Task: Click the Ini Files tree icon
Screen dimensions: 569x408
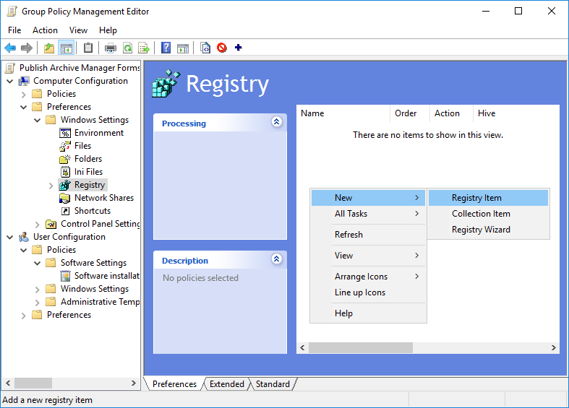Action: click(65, 172)
